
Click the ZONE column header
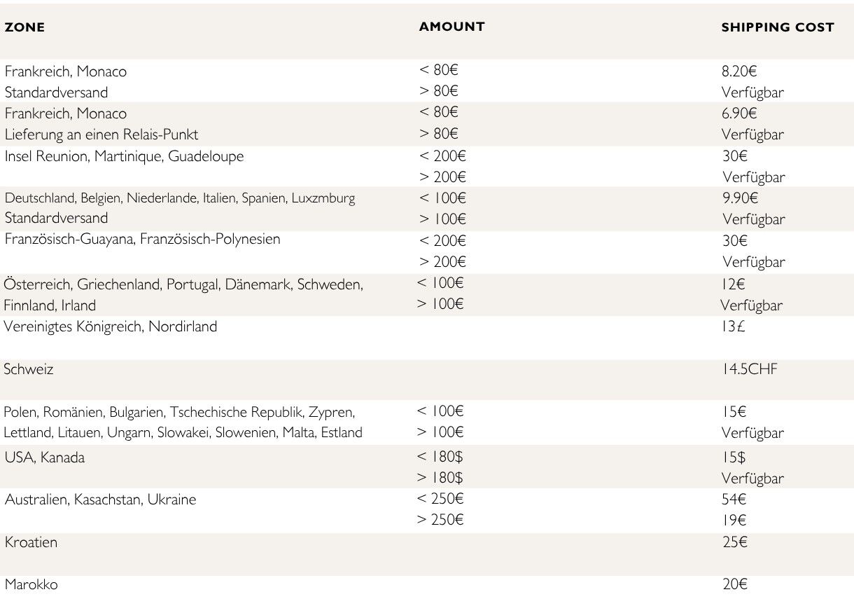pyautogui.click(x=24, y=28)
